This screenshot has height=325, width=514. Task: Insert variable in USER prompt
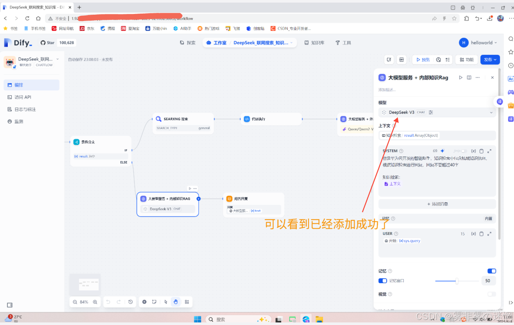point(474,234)
